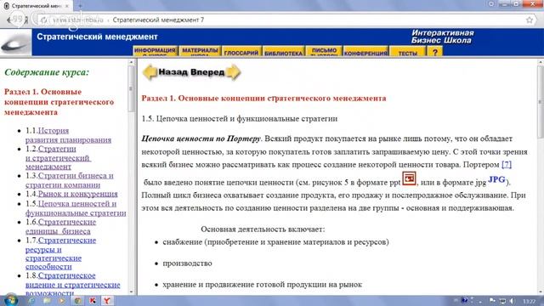Click the bullet text производство
544x306 pixels.
click(x=187, y=263)
